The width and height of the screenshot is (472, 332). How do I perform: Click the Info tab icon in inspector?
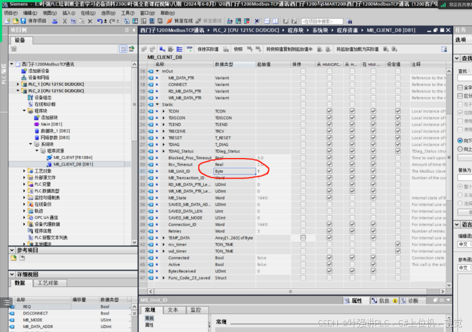click(x=374, y=301)
